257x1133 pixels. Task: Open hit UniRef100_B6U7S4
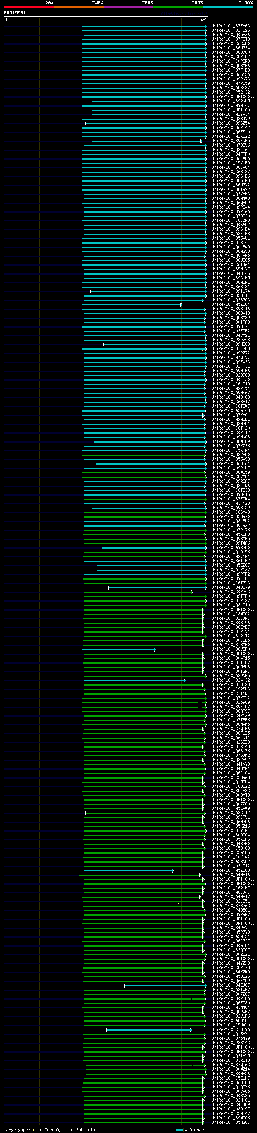click(230, 48)
